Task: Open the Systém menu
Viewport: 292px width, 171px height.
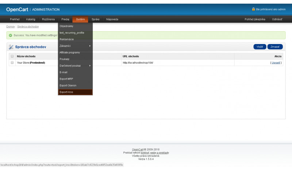Action: (x=80, y=19)
